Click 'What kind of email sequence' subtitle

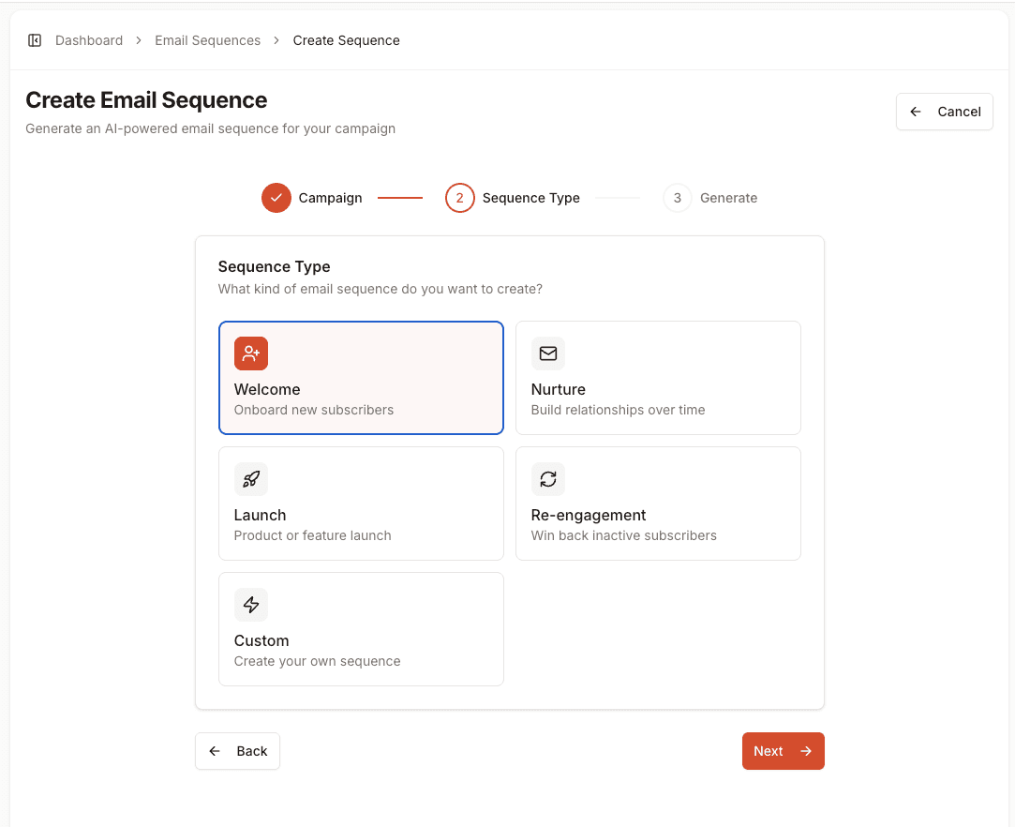coord(380,289)
